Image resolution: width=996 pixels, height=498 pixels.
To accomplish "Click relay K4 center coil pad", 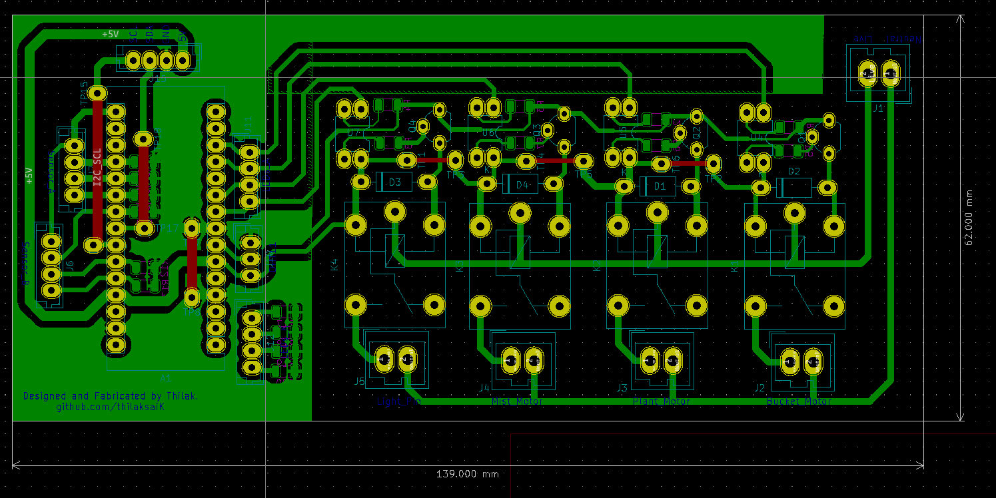I will (x=395, y=212).
